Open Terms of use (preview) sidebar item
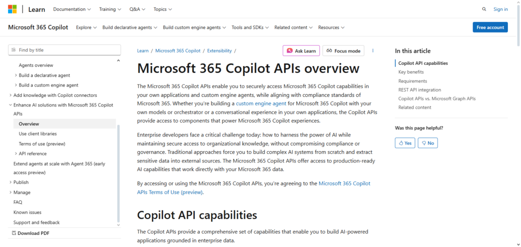The height and width of the screenshot is (247, 521). coord(42,144)
